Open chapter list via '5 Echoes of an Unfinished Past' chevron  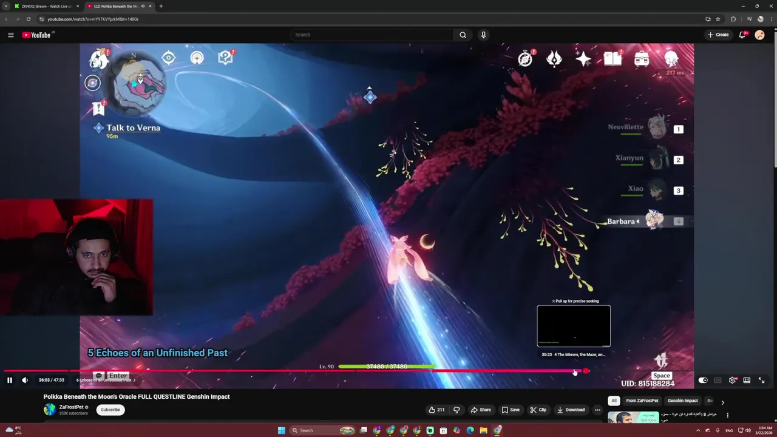pyautogui.click(x=134, y=380)
